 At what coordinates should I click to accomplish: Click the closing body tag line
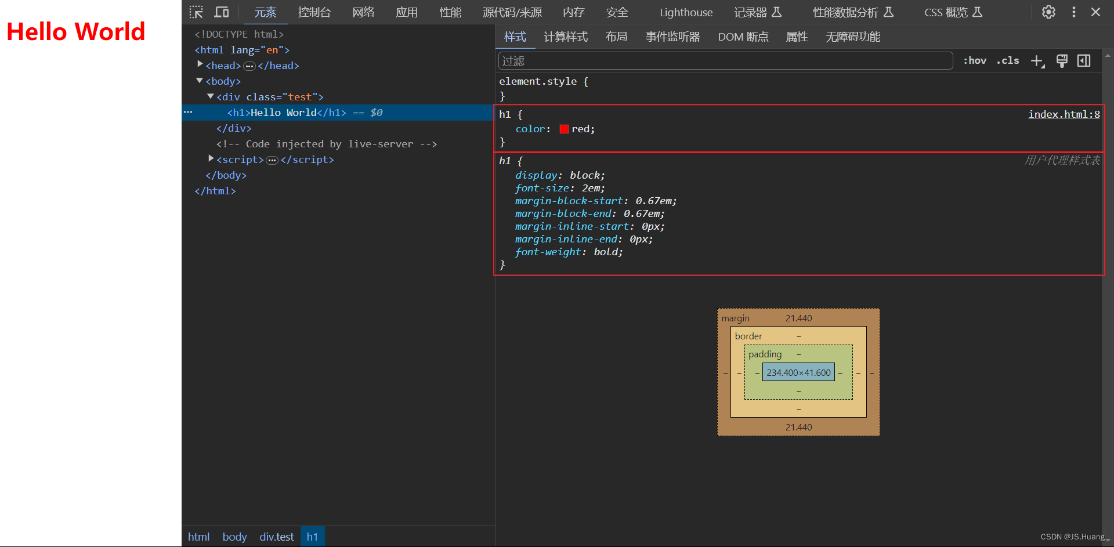point(226,175)
